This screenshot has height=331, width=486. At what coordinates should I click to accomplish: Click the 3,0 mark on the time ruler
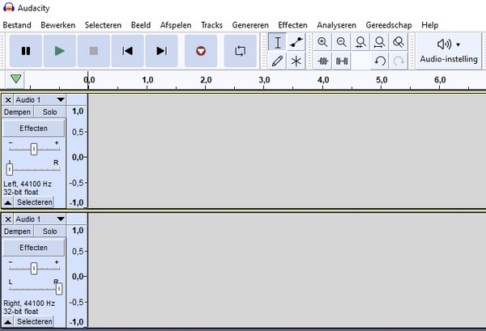(x=264, y=80)
